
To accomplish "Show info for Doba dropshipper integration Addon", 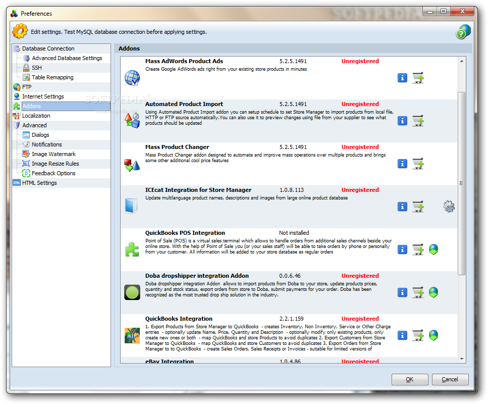I will [x=402, y=293].
